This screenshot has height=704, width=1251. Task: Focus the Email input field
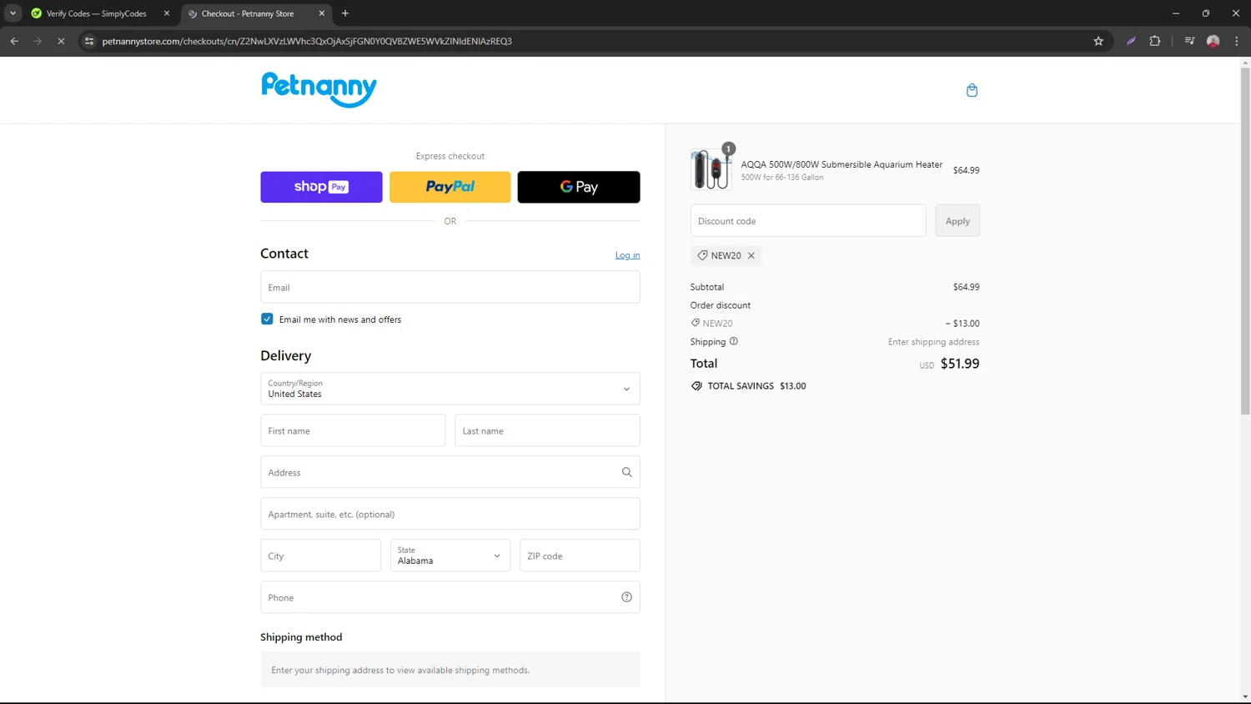[450, 287]
